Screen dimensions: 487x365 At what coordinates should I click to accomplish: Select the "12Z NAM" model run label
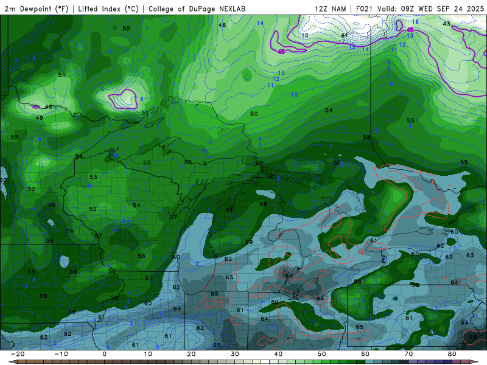coord(331,9)
